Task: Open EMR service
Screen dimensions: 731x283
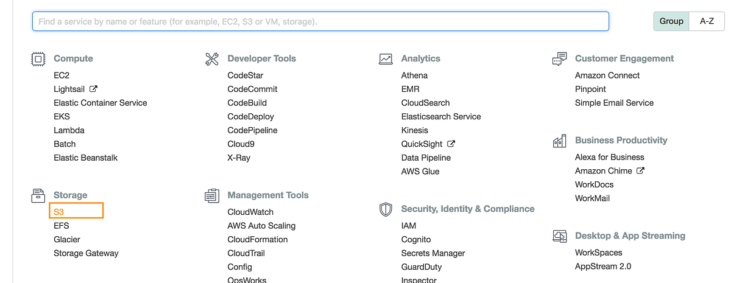Action: [x=410, y=89]
